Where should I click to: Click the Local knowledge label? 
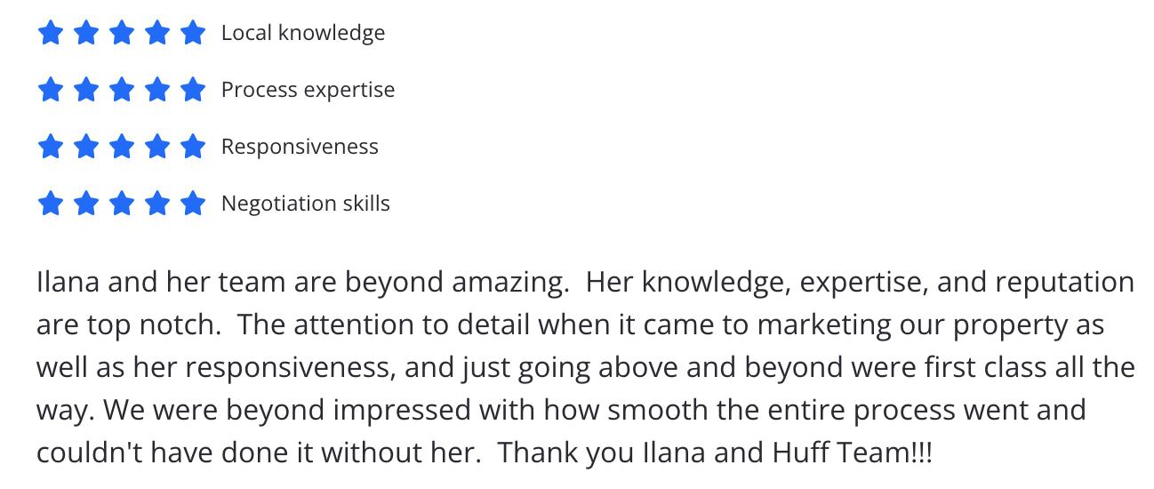[303, 33]
